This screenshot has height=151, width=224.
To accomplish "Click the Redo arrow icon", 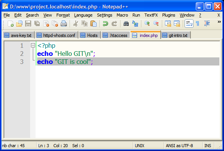I will click(114, 23).
